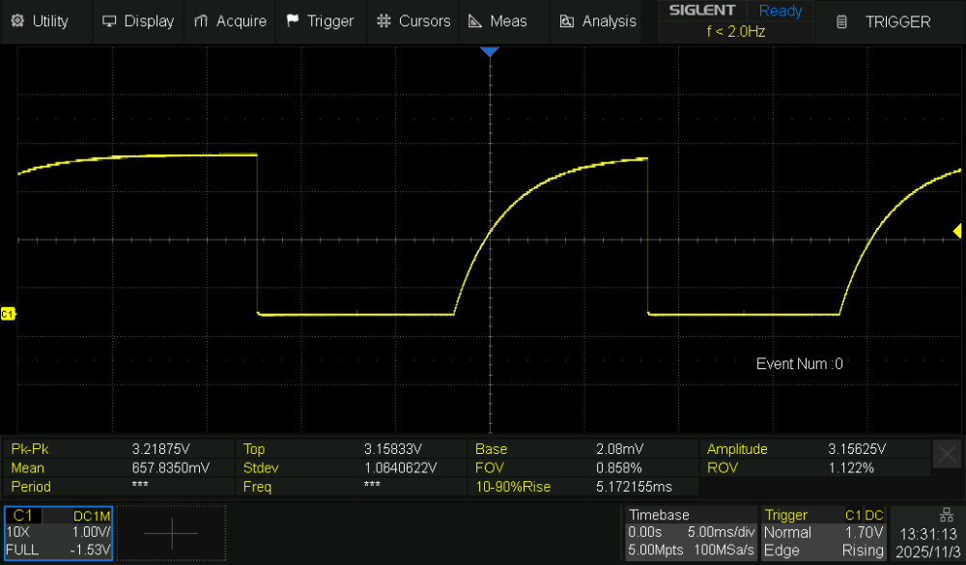Click the Trigger flag icon
966x565 pixels.
point(292,21)
